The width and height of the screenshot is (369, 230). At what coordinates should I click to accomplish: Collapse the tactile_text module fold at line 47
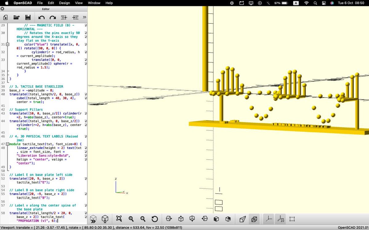[x=8, y=144]
